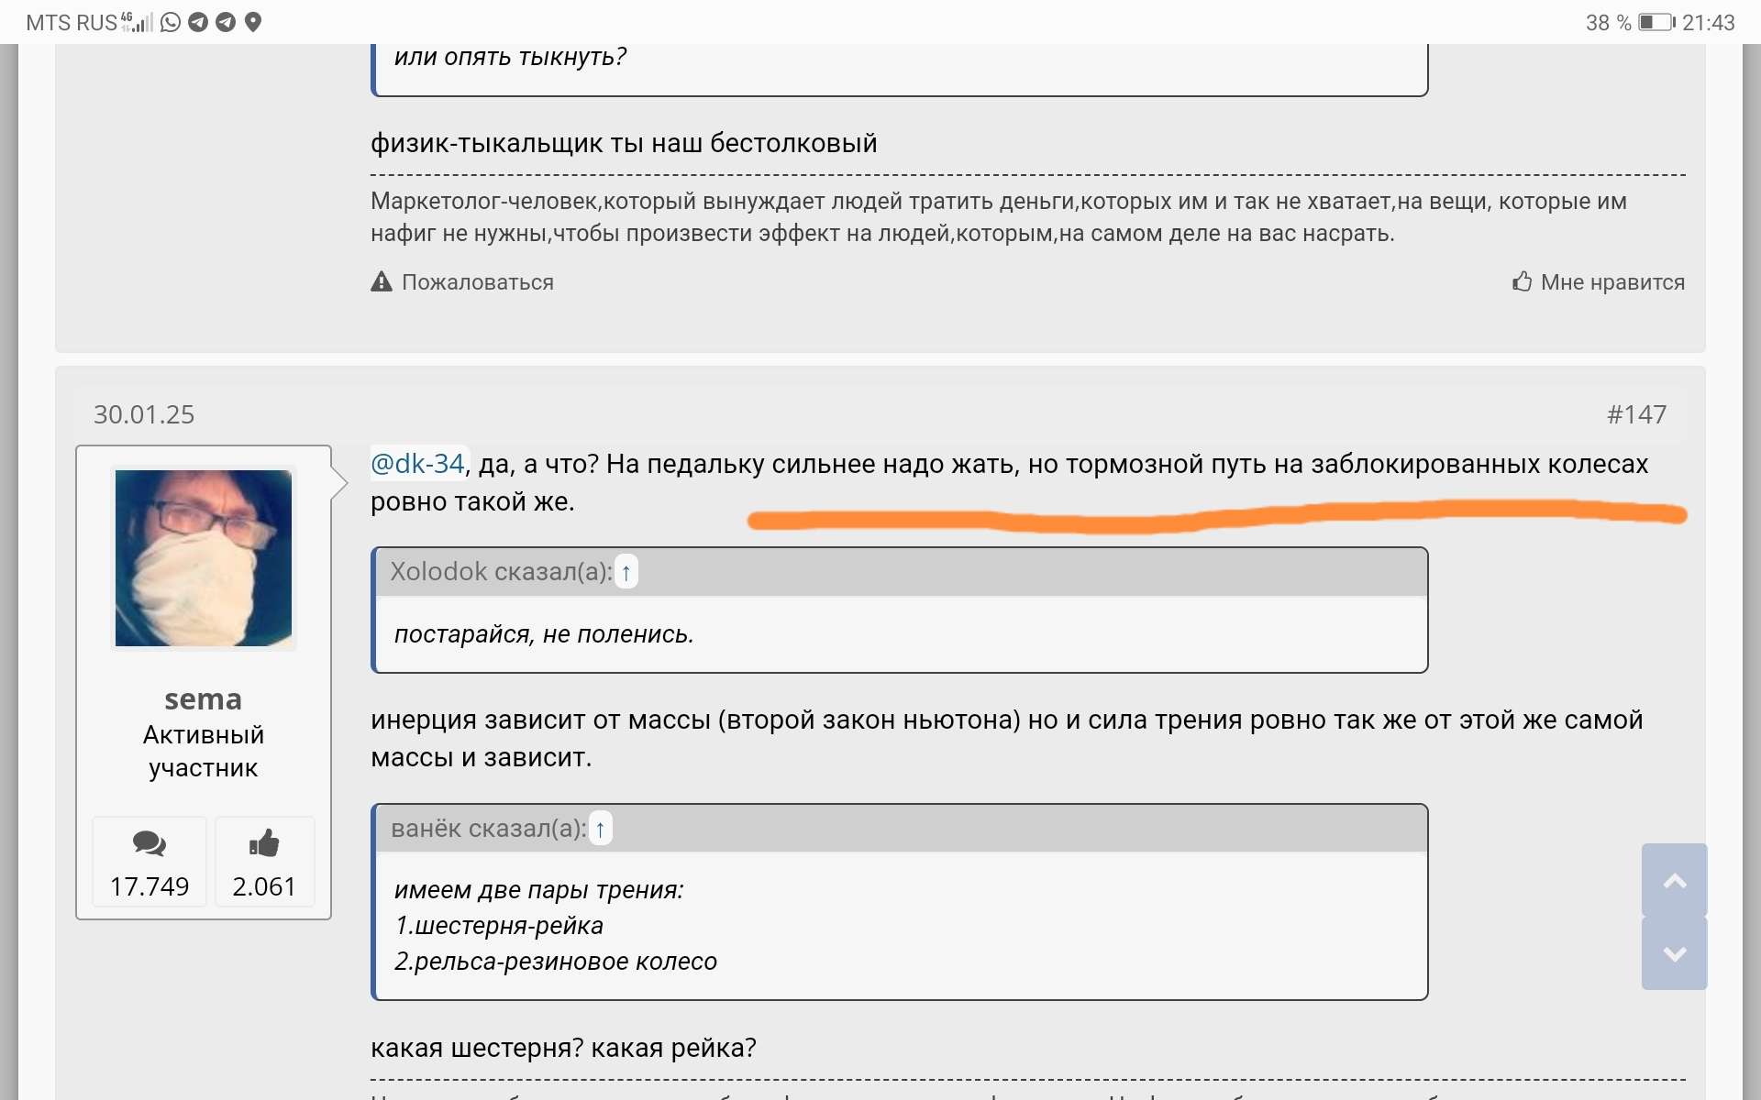This screenshot has width=1761, height=1100.
Task: Like the post with Мне нравится
Action: pyautogui.click(x=1599, y=281)
